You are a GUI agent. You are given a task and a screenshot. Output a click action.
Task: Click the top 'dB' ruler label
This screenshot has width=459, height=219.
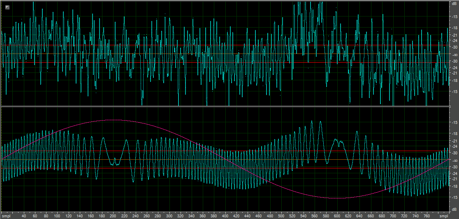pyautogui.click(x=454, y=4)
